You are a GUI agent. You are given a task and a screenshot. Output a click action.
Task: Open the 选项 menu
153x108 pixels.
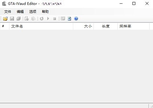33,12
